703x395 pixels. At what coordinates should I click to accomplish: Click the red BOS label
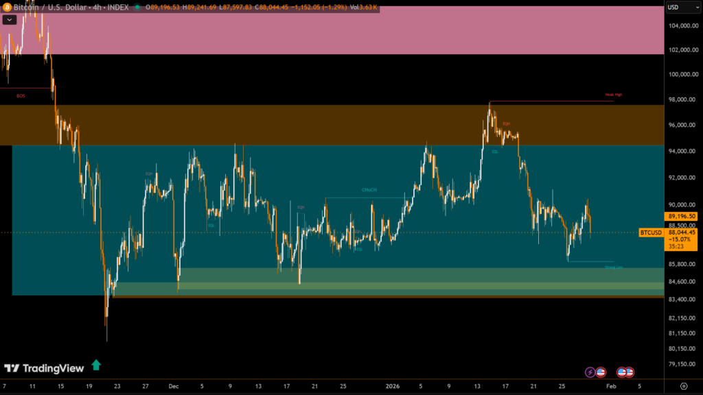tap(21, 96)
